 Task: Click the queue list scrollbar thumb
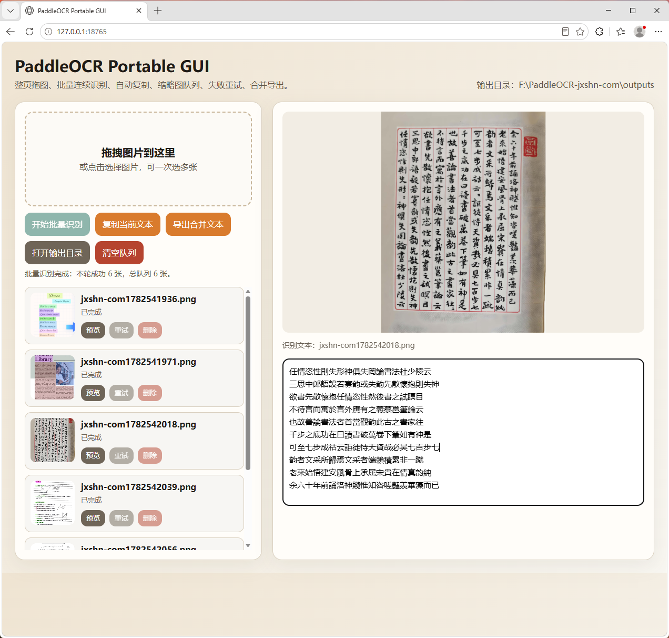click(248, 383)
